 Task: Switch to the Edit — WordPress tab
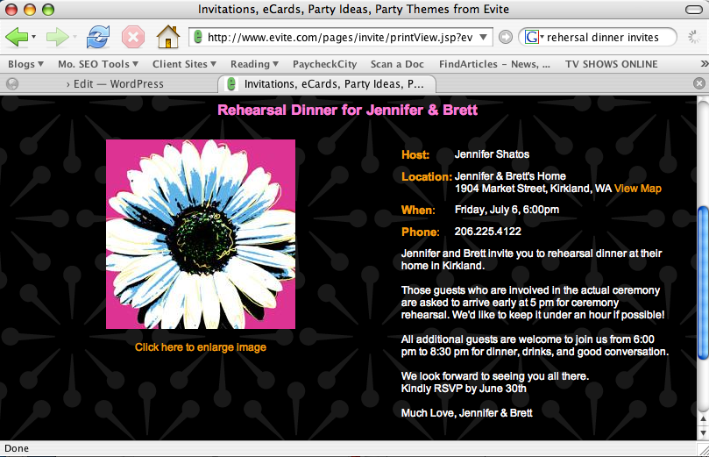[114, 84]
